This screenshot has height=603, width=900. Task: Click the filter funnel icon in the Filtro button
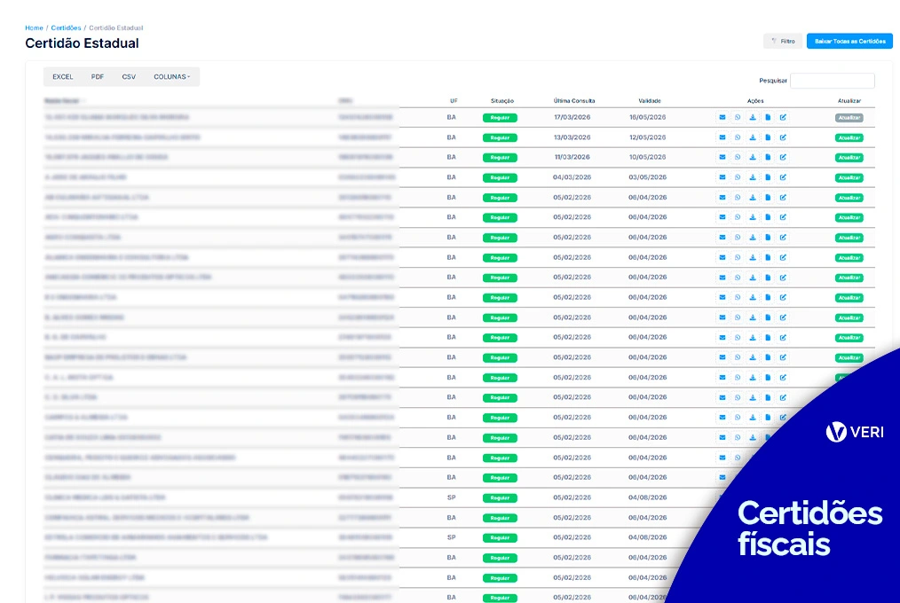point(773,40)
